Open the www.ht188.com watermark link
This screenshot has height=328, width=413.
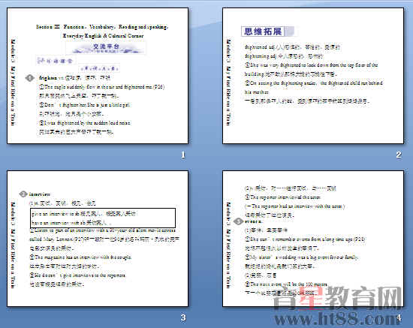pos(338,319)
